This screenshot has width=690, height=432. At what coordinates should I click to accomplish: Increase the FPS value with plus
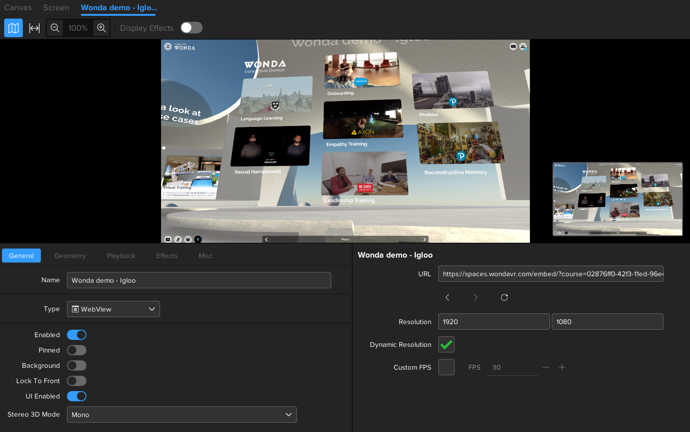(562, 367)
